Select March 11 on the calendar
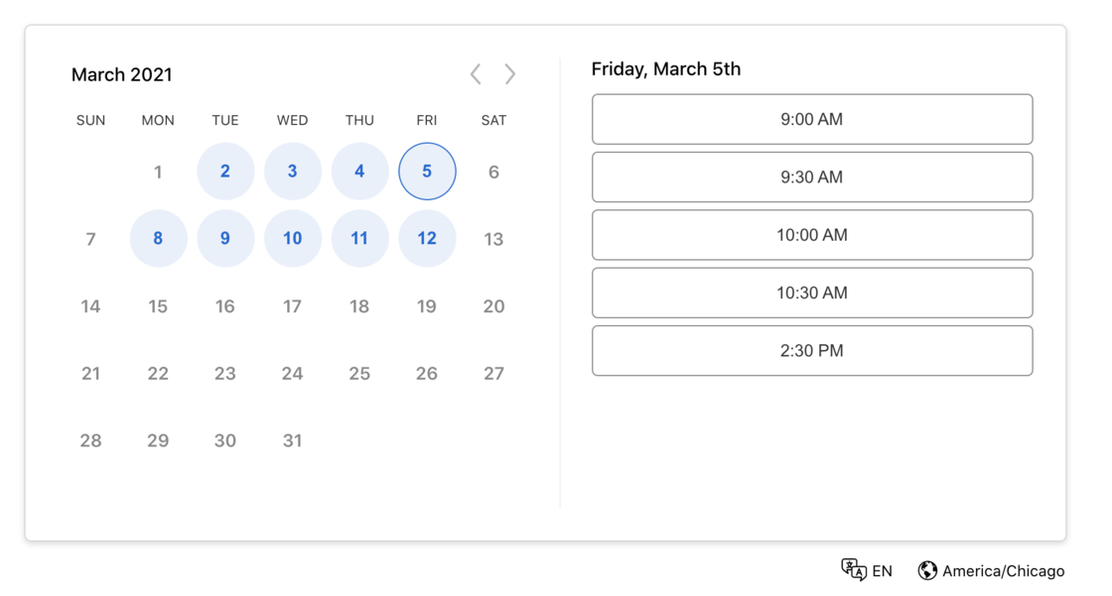Screen dimensions: 1112x596 (359, 238)
